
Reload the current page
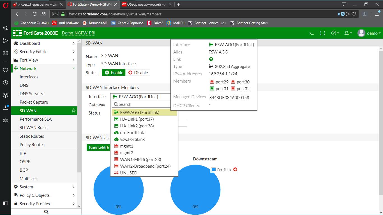34,14
